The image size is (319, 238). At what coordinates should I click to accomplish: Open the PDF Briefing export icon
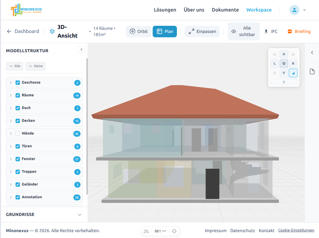(x=290, y=31)
